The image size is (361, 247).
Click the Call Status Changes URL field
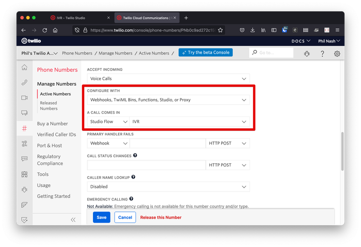146,165
